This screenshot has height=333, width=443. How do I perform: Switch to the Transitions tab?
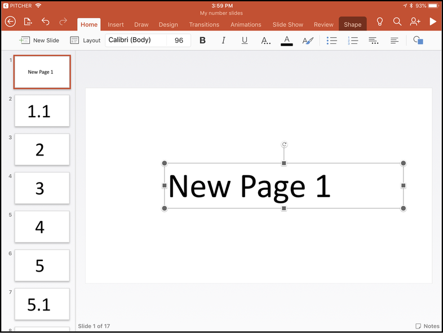(204, 25)
